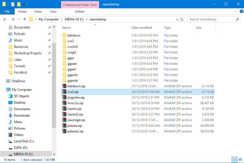Click the bdrdown.zip WinRAR archive icon
The width and height of the screenshot is (244, 163).
[64, 86]
